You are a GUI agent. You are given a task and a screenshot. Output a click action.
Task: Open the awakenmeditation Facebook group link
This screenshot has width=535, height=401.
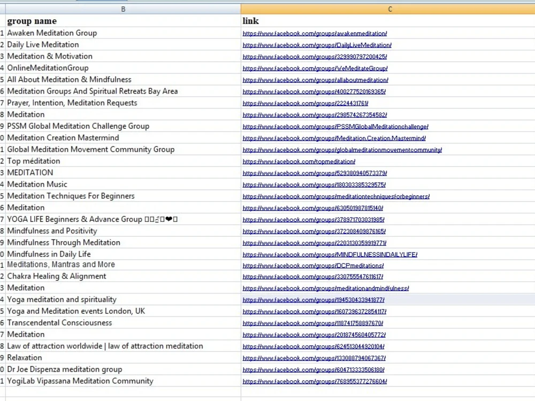pos(315,33)
